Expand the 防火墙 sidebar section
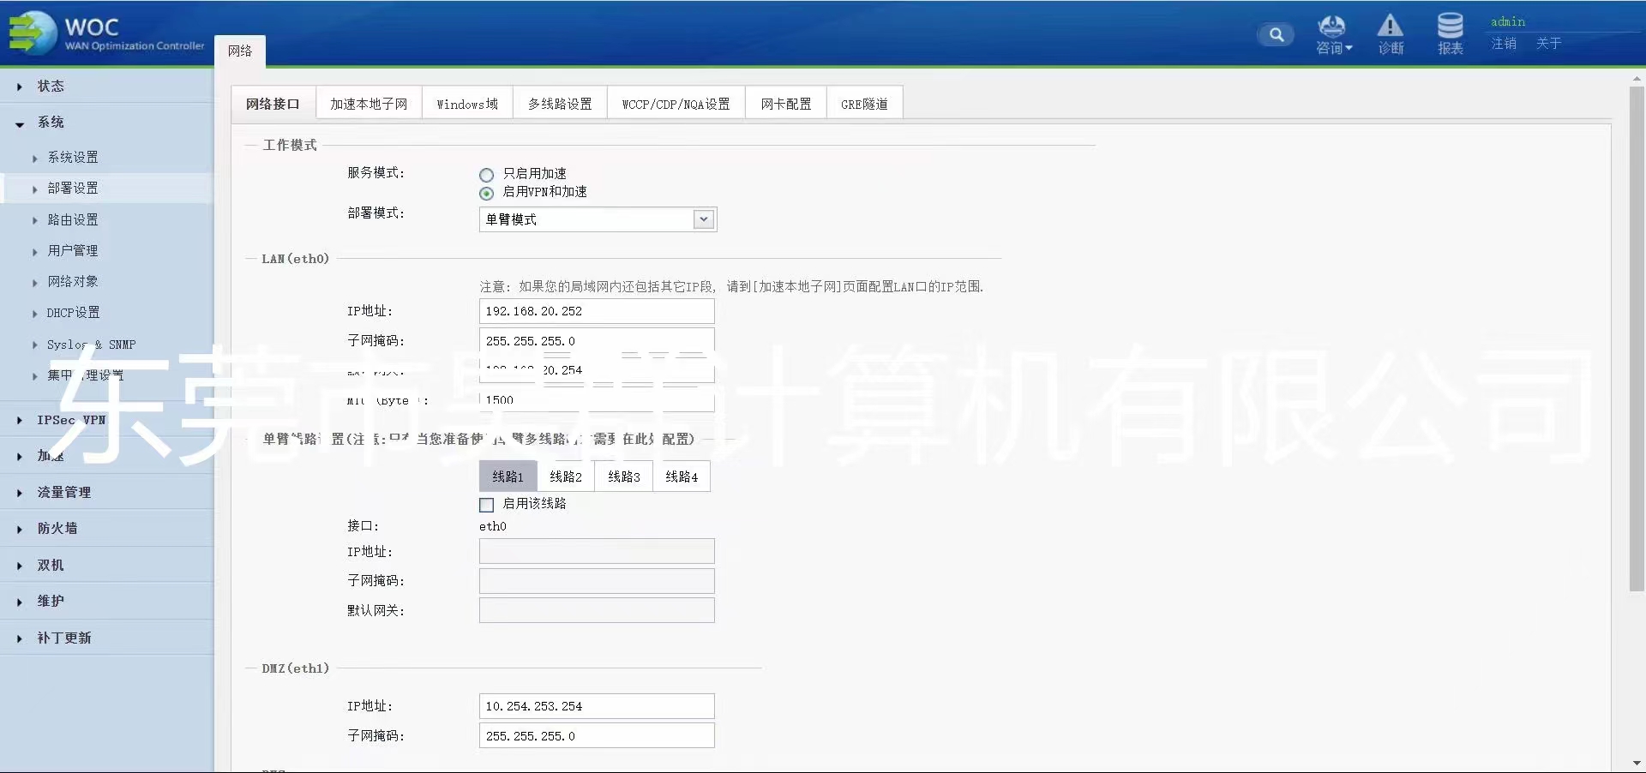The width and height of the screenshot is (1646, 773). coord(57,529)
